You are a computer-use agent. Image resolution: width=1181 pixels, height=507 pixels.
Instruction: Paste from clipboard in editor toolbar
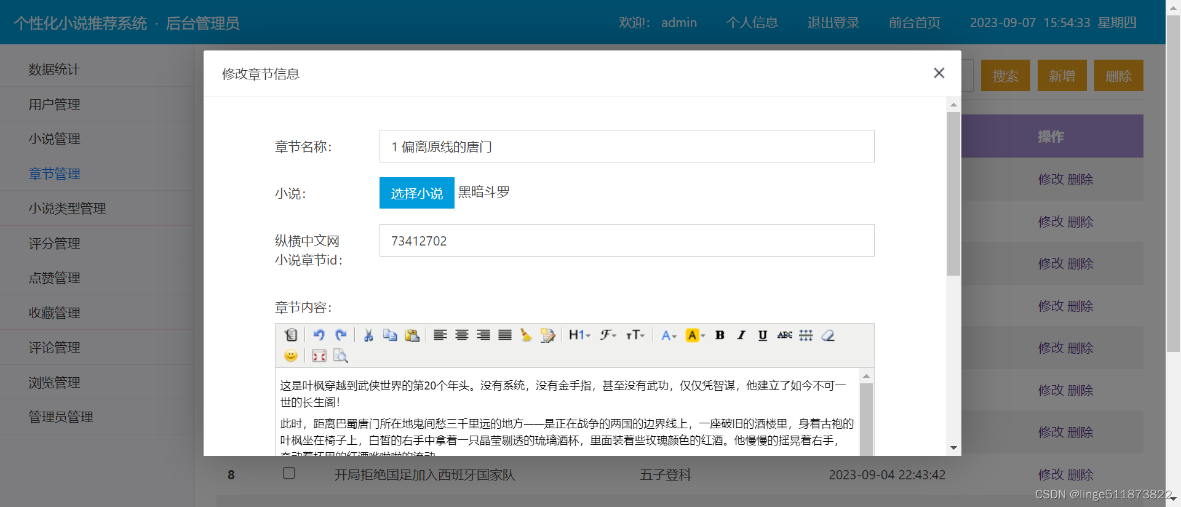412,335
